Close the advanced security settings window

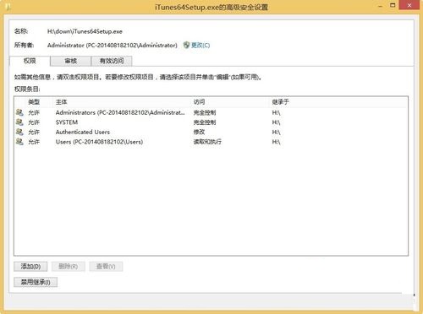point(409,5)
